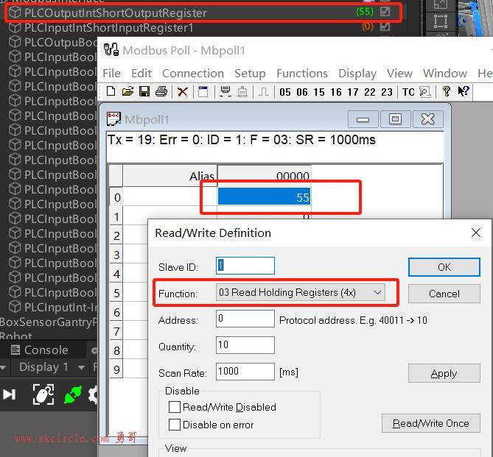Select the PLCOutputIntShortOutputRegister tree row
The width and height of the screenshot is (493, 457).
[x=203, y=13]
